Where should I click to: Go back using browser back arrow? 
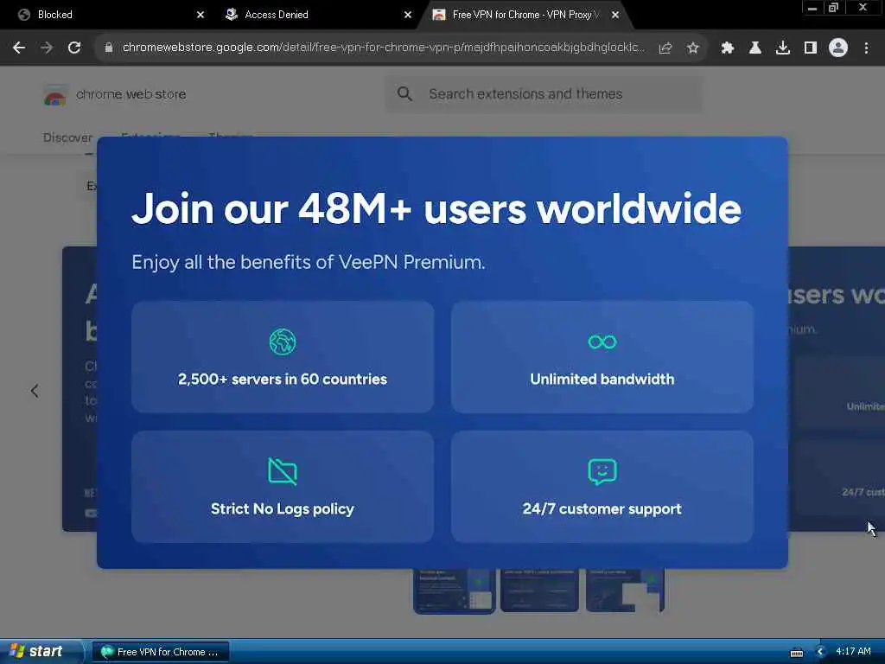19,48
